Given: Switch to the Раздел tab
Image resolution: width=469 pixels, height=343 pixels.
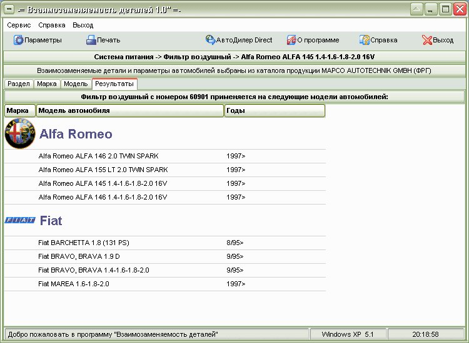Looking at the screenshot, I should click(19, 84).
